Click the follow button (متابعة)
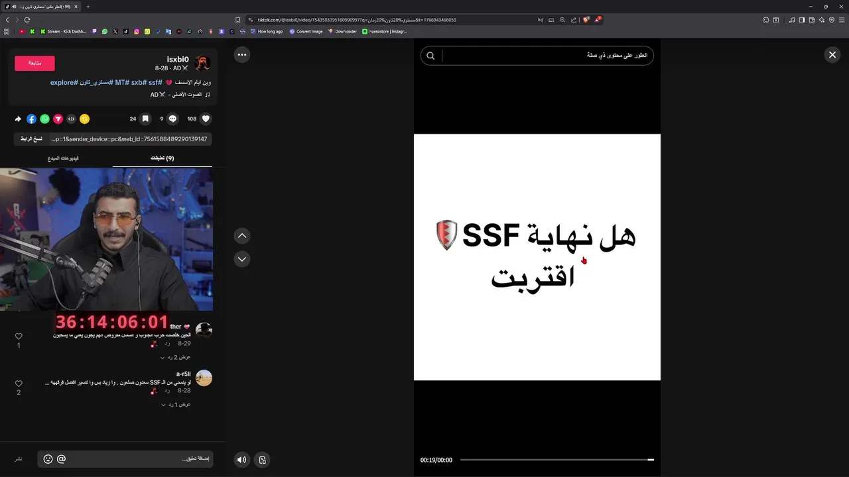The height and width of the screenshot is (477, 849). pyautogui.click(x=34, y=63)
